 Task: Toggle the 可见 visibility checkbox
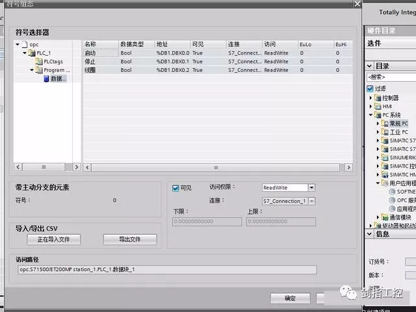(175, 188)
